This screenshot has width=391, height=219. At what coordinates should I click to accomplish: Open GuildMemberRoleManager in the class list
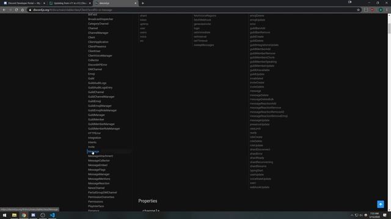(104, 128)
